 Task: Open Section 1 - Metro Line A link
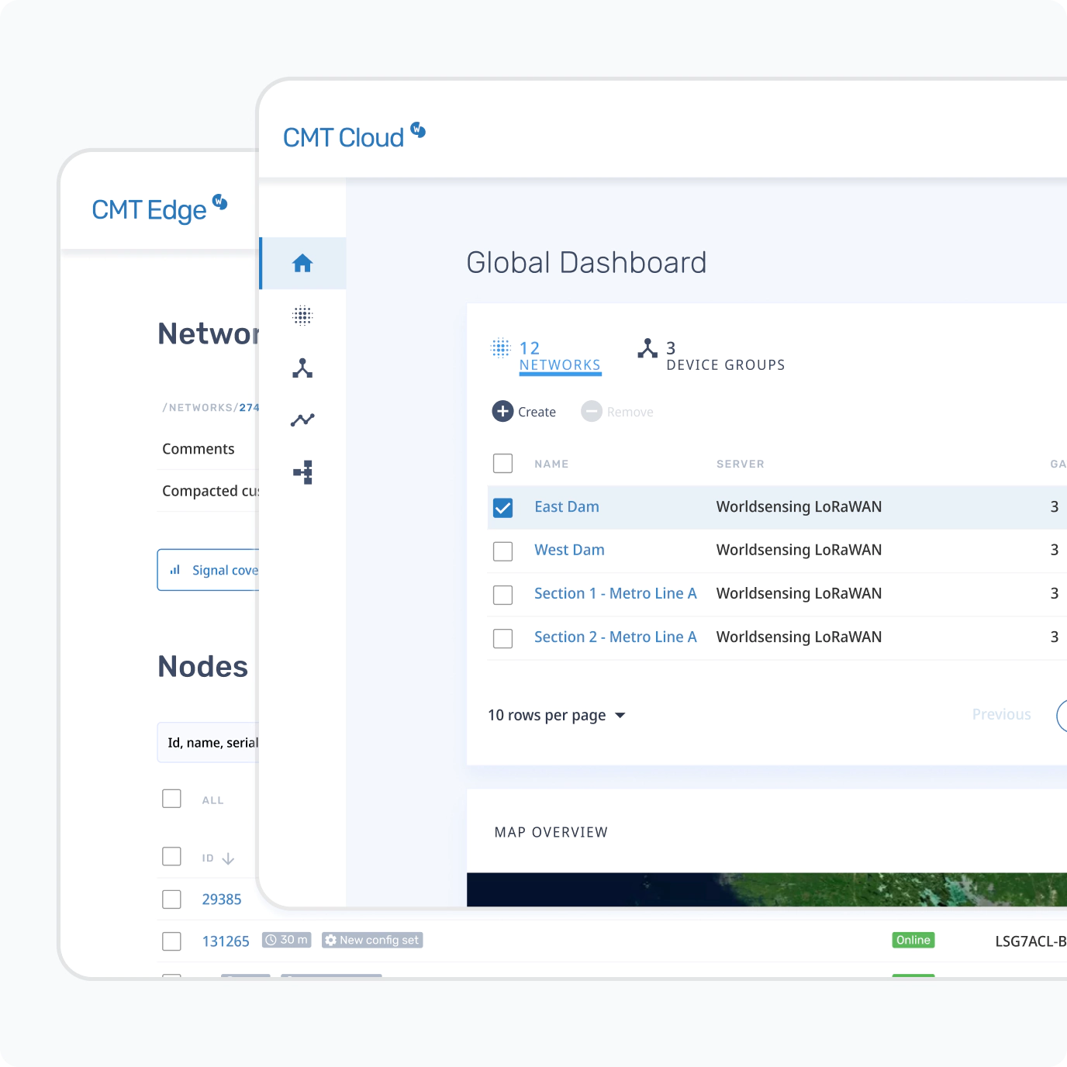[615, 594]
